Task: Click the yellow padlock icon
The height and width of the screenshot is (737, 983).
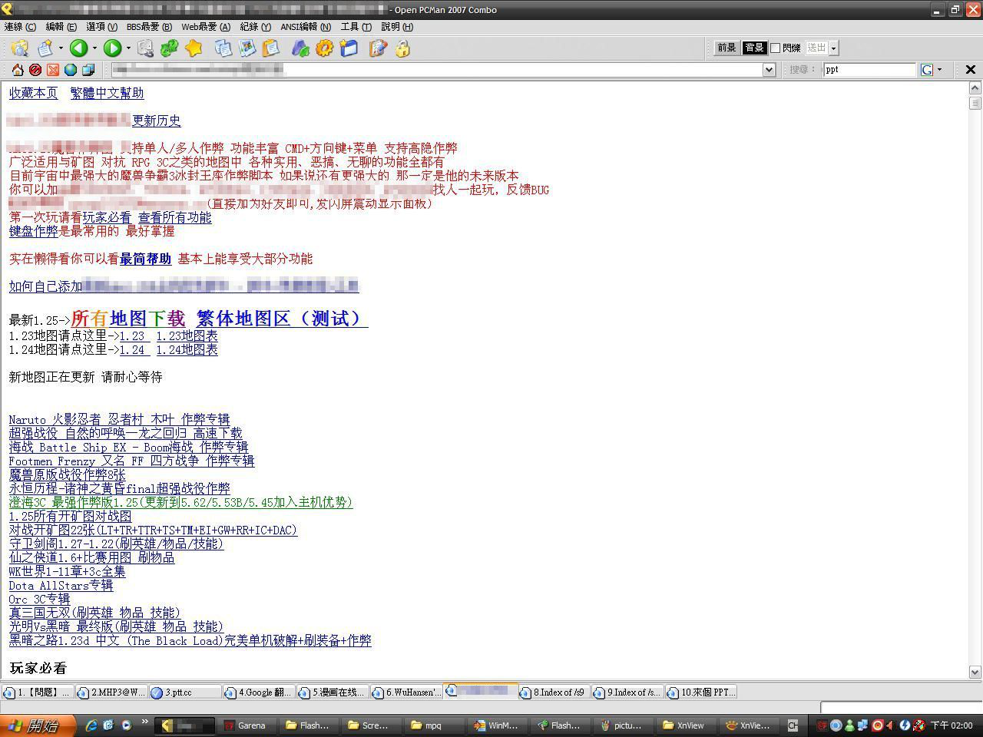Action: [x=402, y=48]
